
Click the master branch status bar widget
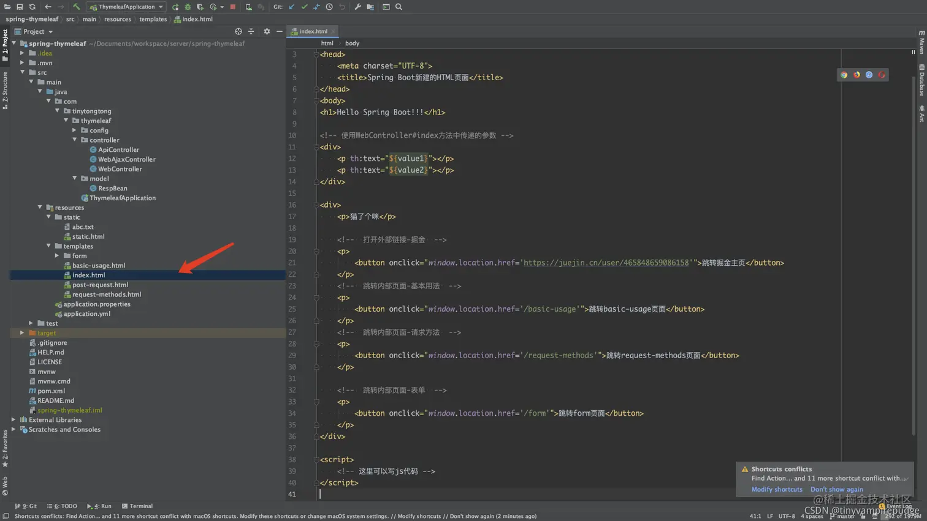(x=842, y=516)
